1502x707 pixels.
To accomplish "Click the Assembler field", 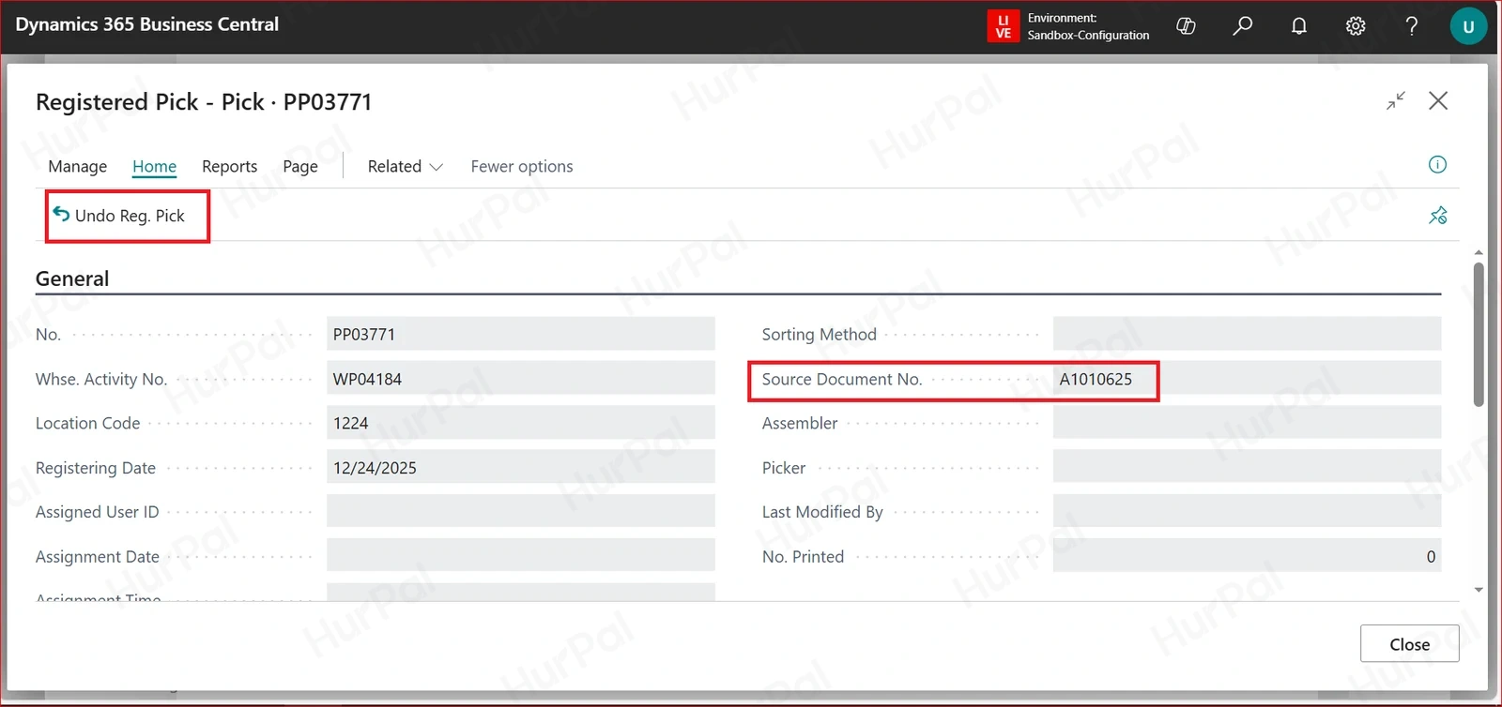I will 1247,423.
